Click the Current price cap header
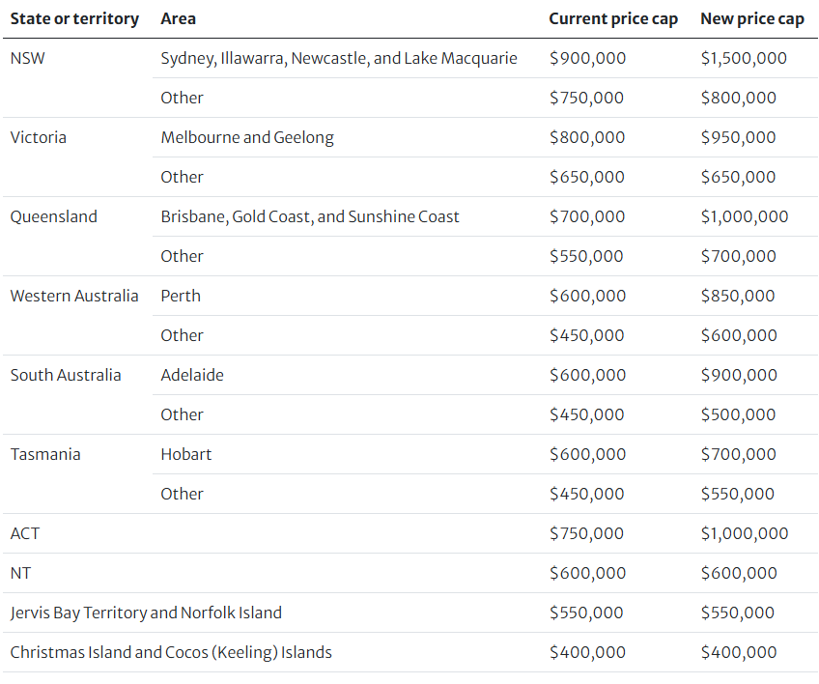The height and width of the screenshot is (684, 819). [x=613, y=18]
